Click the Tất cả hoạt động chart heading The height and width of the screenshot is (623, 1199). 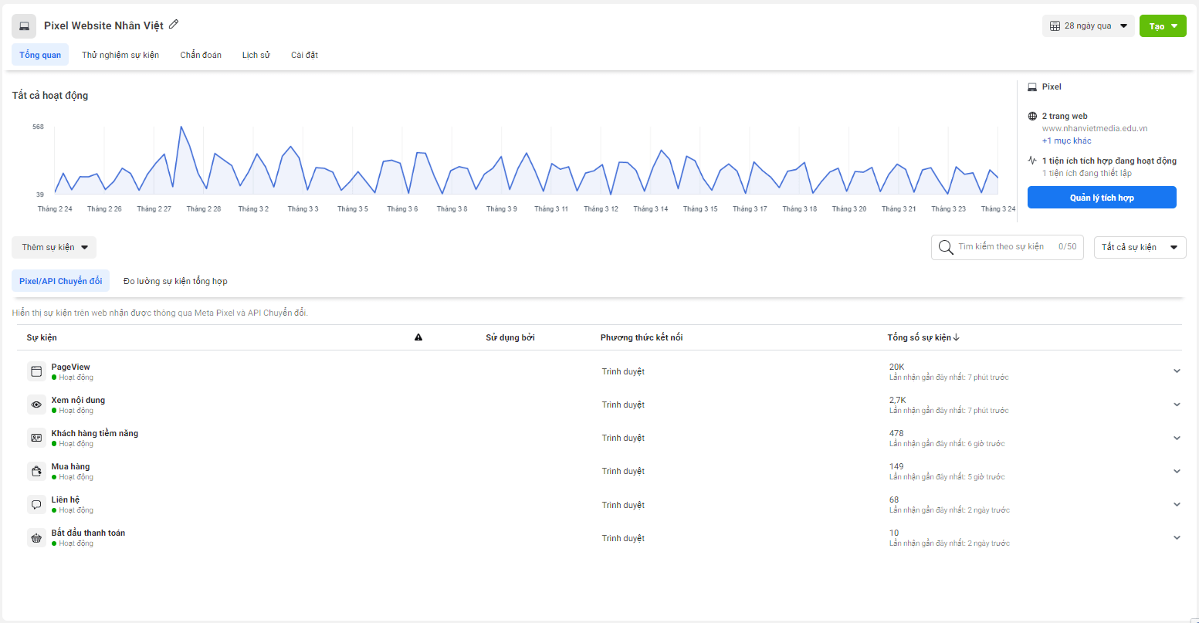[50, 96]
